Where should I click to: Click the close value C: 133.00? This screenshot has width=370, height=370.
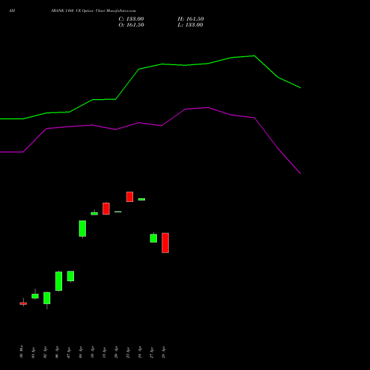(131, 19)
